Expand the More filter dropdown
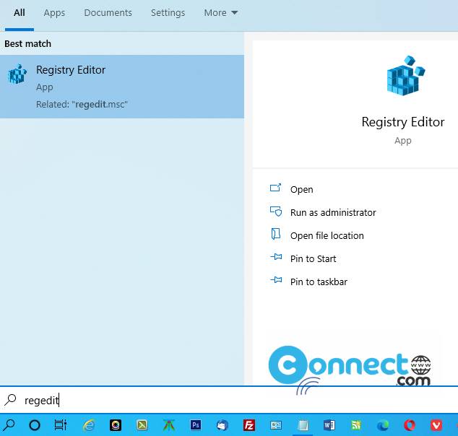This screenshot has height=436, width=458. click(x=221, y=13)
